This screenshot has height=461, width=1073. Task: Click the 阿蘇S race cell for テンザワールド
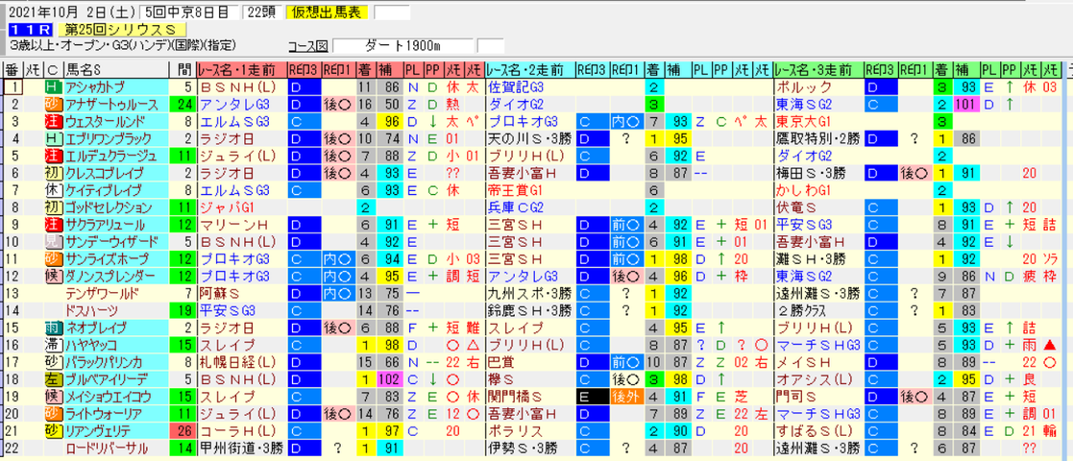point(241,293)
